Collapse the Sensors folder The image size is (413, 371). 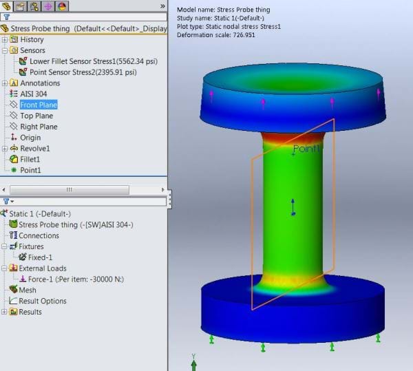pyautogui.click(x=5, y=50)
